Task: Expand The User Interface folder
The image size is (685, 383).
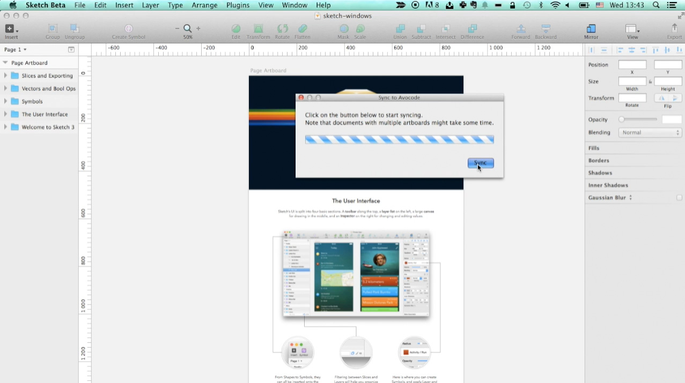Action: pyautogui.click(x=5, y=114)
